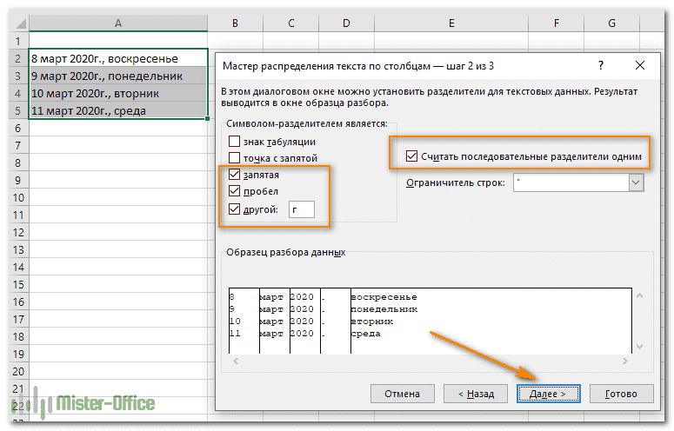Select column A header
The width and height of the screenshot is (674, 431).
point(117,22)
